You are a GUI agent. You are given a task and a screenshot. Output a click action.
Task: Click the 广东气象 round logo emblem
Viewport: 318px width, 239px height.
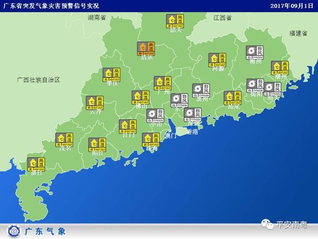click(14, 231)
